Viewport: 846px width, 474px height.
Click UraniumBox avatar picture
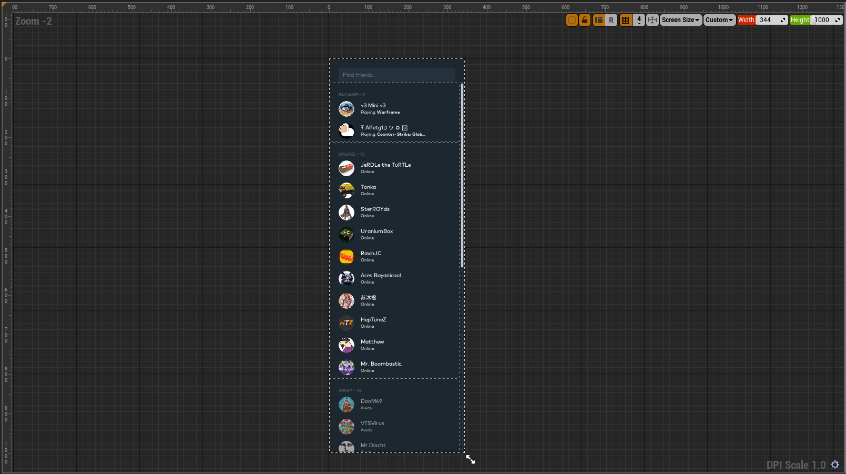pos(346,235)
